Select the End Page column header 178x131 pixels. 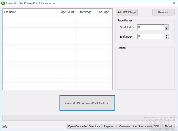tap(102, 12)
